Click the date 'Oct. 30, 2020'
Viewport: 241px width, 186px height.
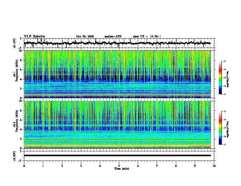[85, 36]
